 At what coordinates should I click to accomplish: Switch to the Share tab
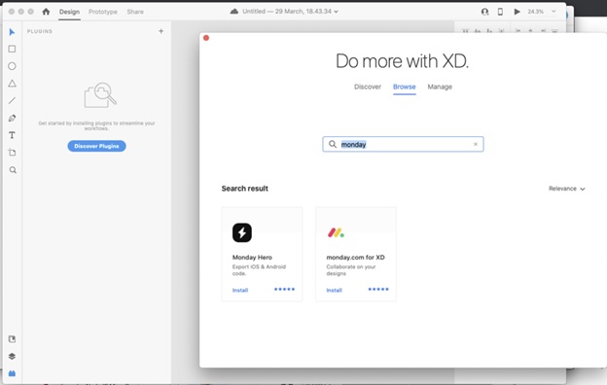[x=135, y=12]
